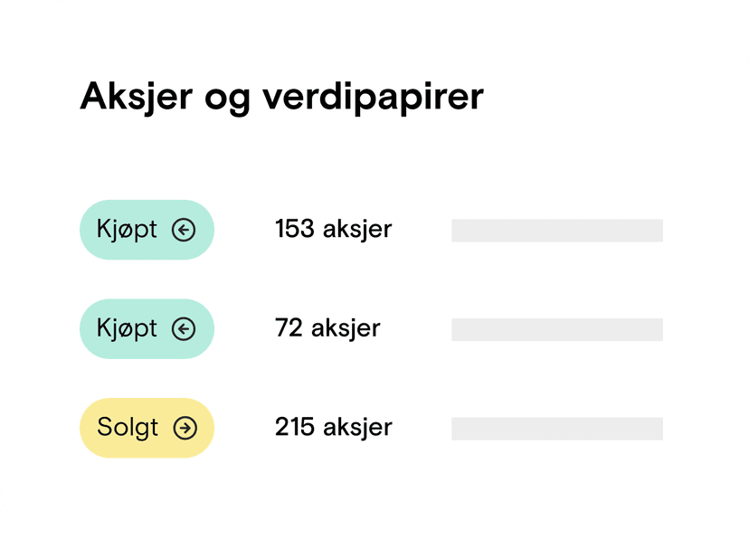Screen dimensions: 749x549
Task: Click the left-arrow icon in the 72 aksjer row
Action: click(184, 328)
